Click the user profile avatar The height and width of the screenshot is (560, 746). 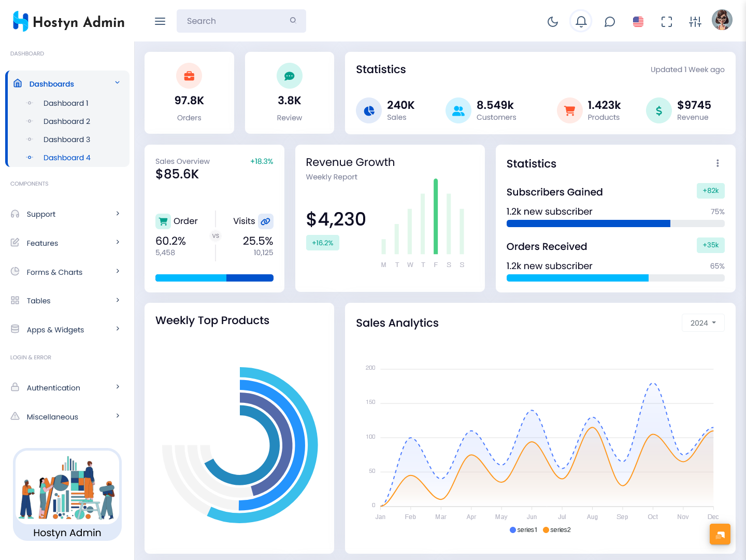click(722, 20)
